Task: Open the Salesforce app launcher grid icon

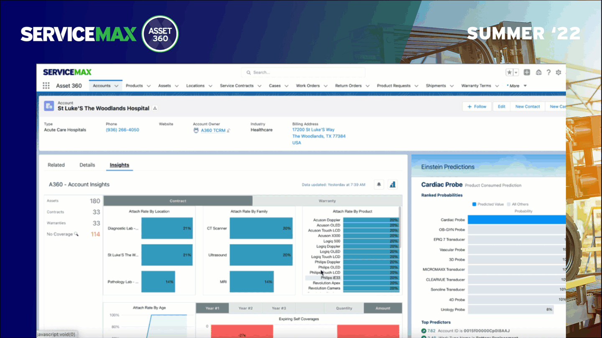Action: [x=46, y=85]
